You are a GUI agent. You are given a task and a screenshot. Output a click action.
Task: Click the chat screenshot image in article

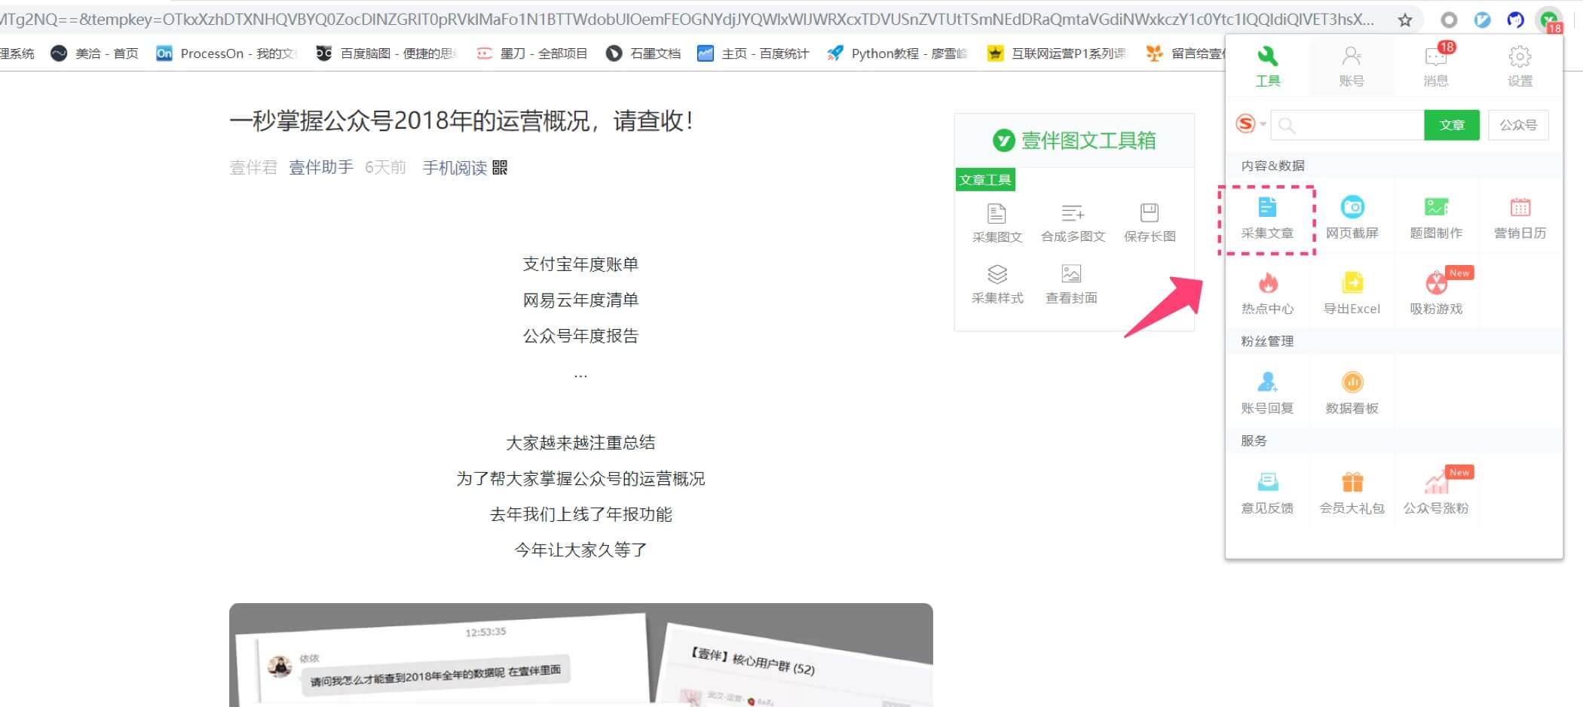[x=580, y=655]
